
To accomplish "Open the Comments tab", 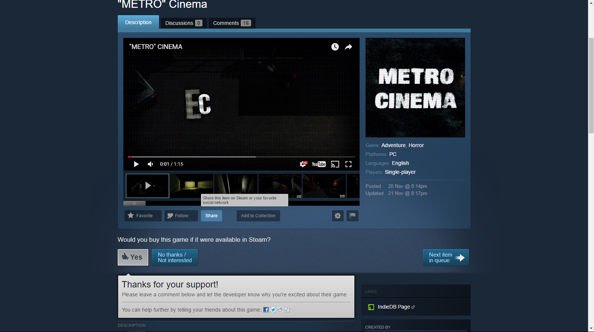I will [x=232, y=23].
